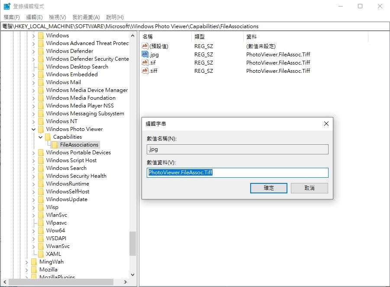Click the tree scroll left arrow
Image resolution: width=390 pixels, height=287 pixels.
tap(5, 282)
